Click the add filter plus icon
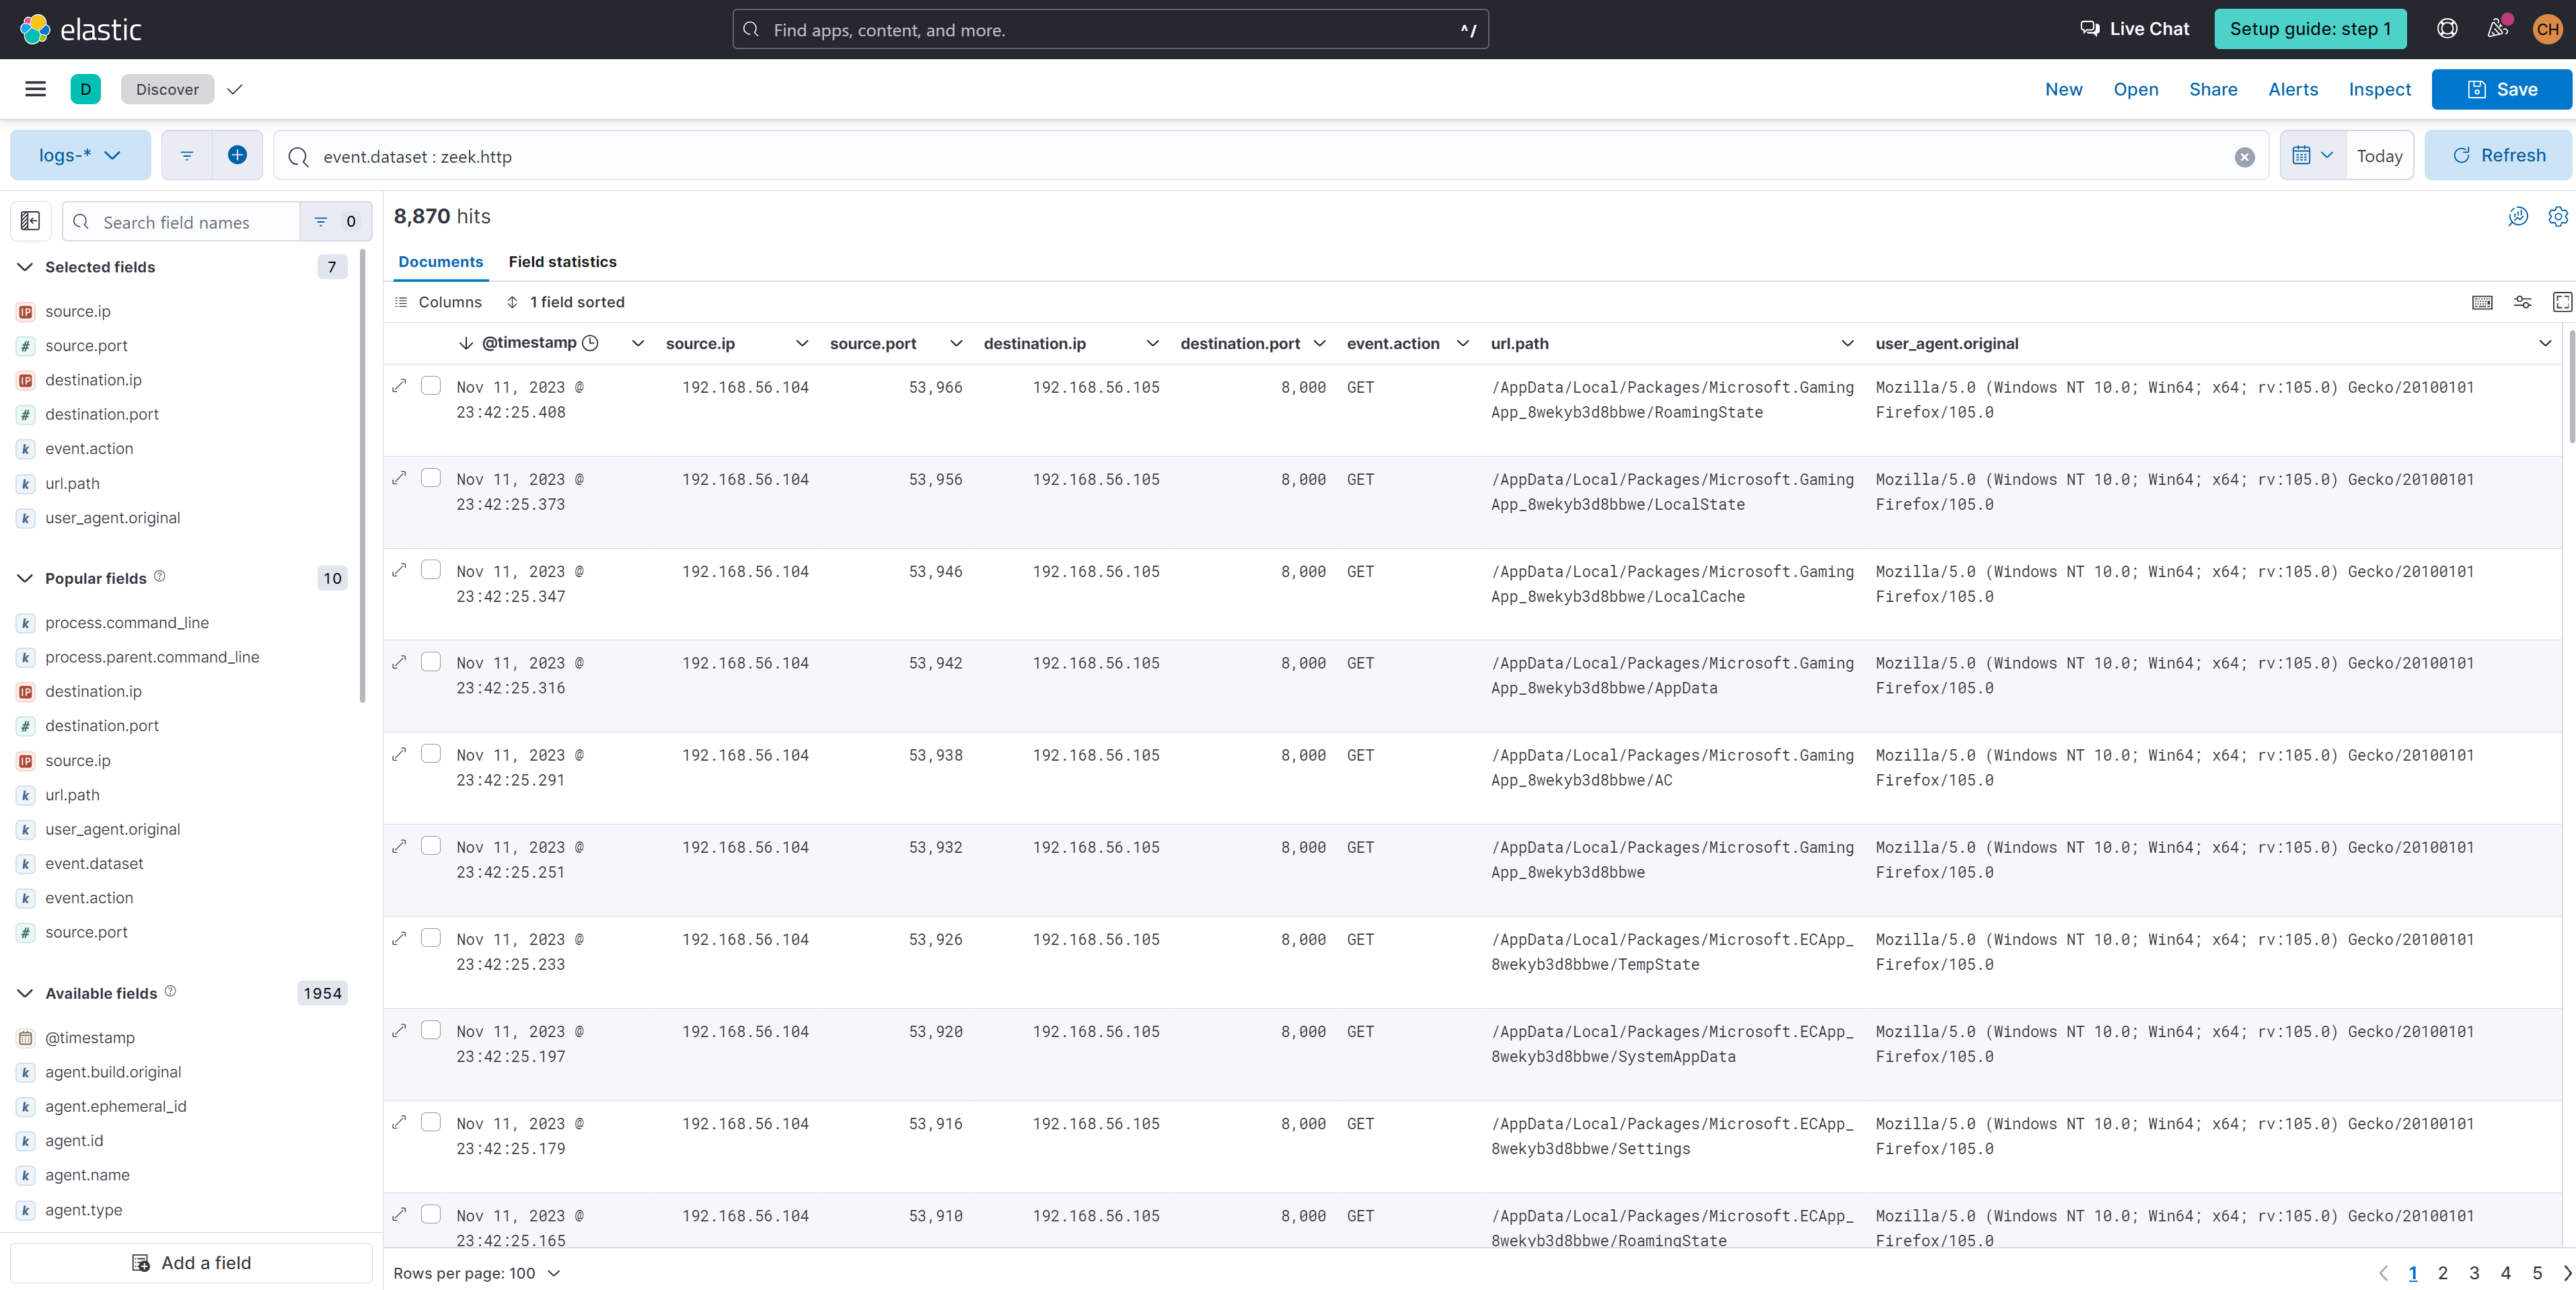This screenshot has height=1290, width=2576. click(x=237, y=155)
